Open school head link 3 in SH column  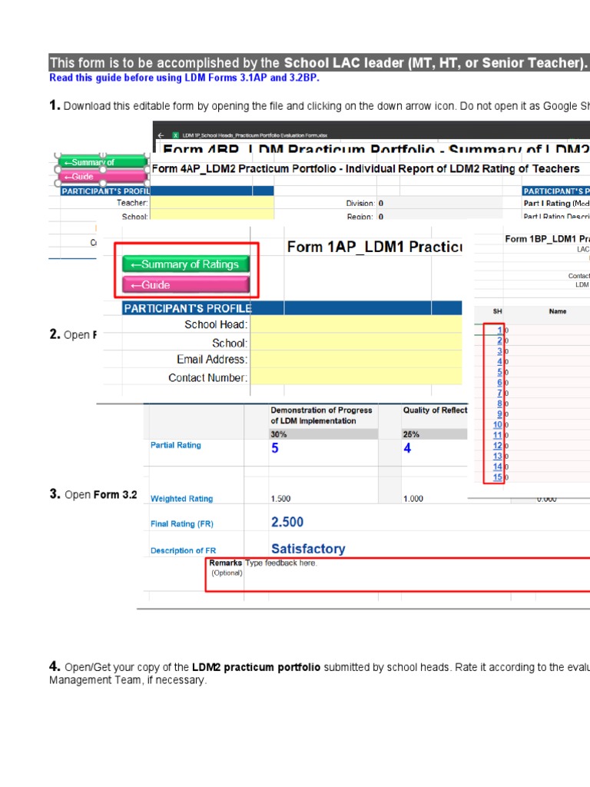[x=499, y=350]
